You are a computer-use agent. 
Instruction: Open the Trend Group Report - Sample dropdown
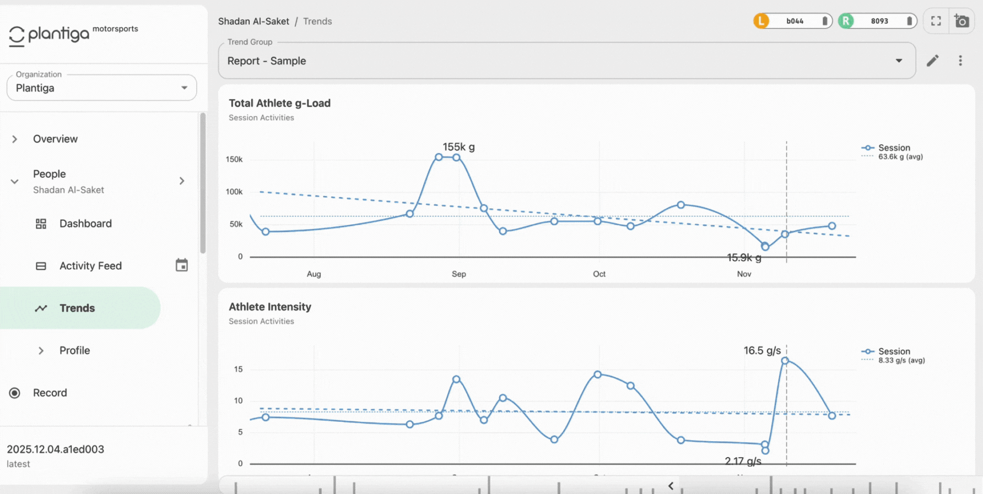(567, 61)
